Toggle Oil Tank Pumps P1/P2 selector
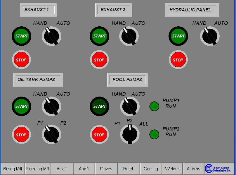236x175 pixels. 51,134
